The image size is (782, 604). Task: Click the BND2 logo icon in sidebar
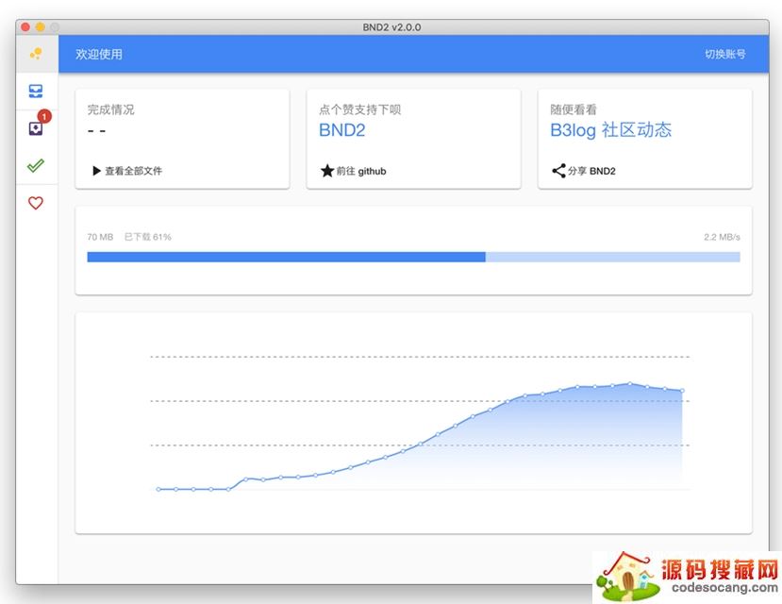(36, 54)
